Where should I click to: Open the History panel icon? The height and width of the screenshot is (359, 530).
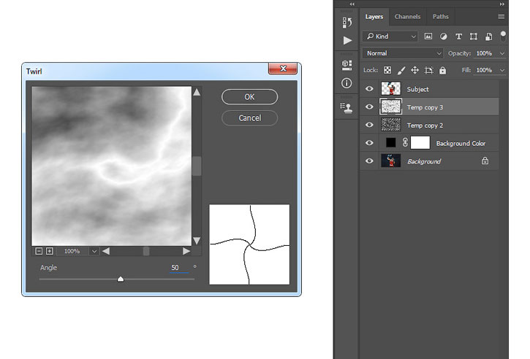click(347, 23)
